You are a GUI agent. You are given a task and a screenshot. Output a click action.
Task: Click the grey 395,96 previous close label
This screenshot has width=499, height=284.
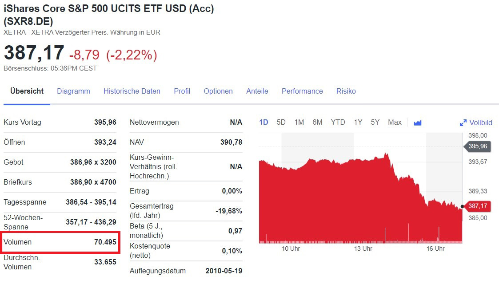pos(477,146)
